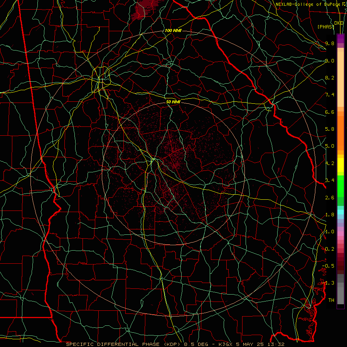Click the 9.8 value on the color scale

click(x=330, y=43)
